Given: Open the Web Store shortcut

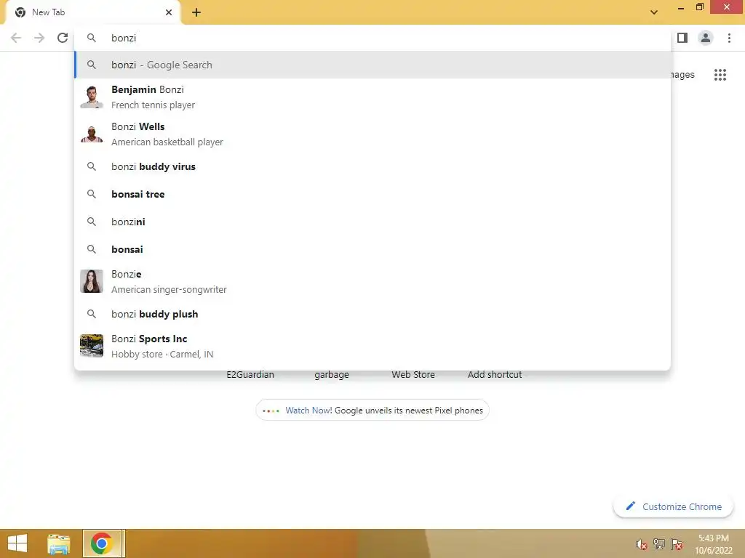Looking at the screenshot, I should coord(413,374).
